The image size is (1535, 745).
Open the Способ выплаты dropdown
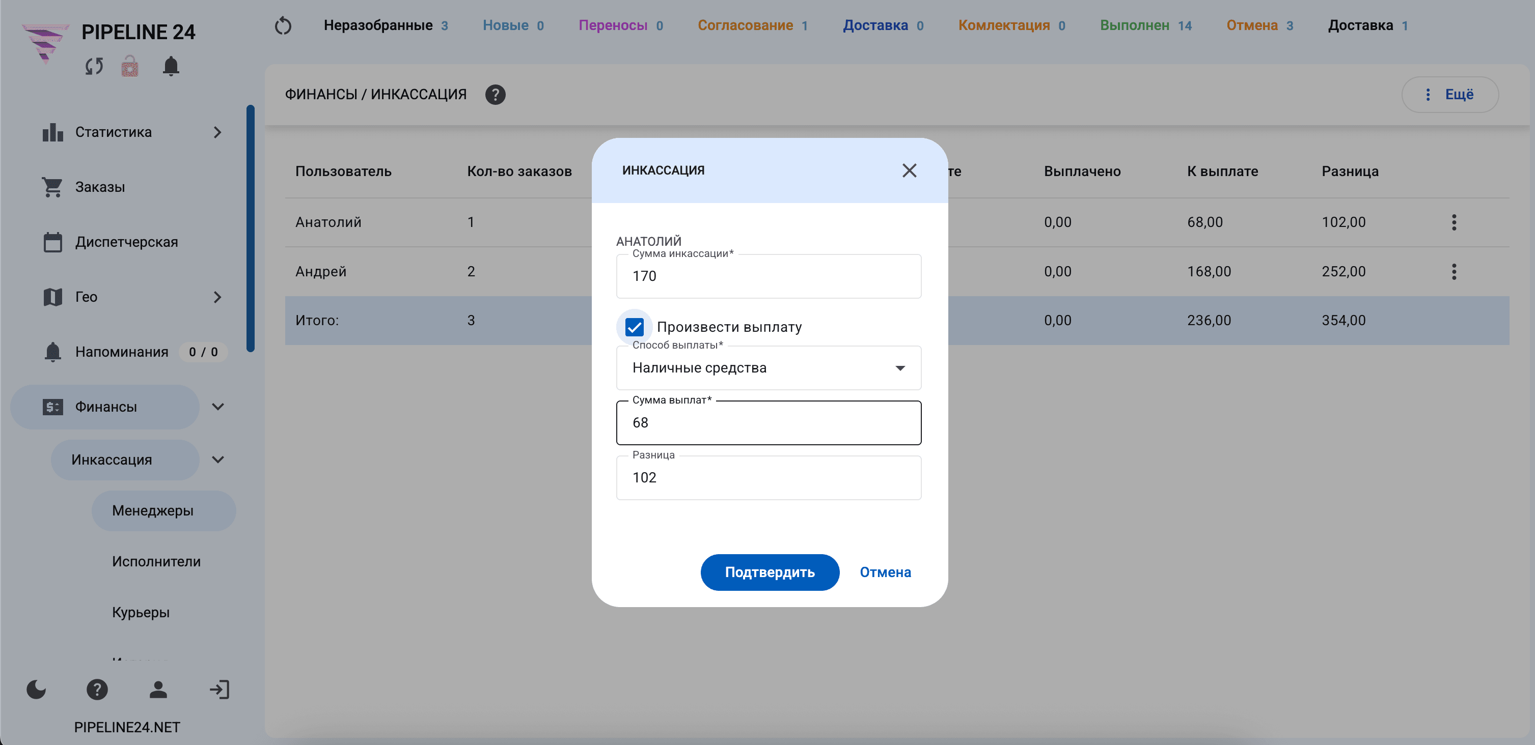pyautogui.click(x=769, y=368)
